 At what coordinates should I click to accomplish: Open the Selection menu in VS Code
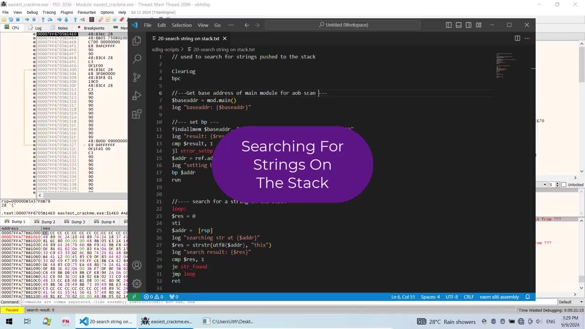tap(181, 25)
